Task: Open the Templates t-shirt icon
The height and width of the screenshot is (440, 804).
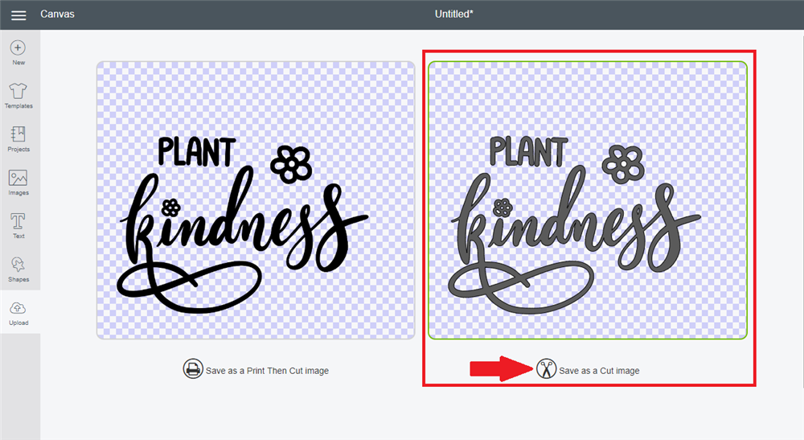Action: 18,91
